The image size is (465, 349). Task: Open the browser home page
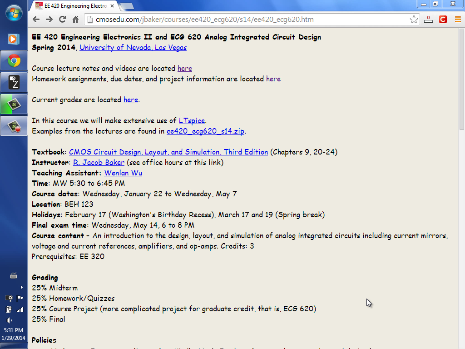(x=76, y=20)
